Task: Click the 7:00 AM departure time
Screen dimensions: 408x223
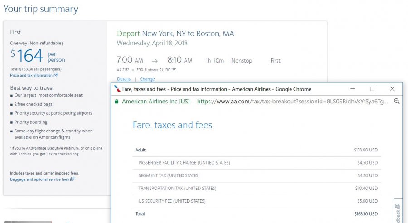Action: (x=130, y=60)
